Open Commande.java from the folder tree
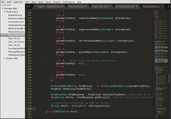The height and width of the screenshot is (119, 171). pyautogui.click(x=16, y=22)
